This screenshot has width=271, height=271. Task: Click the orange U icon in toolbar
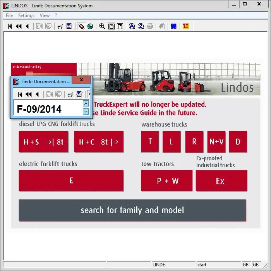click(x=185, y=26)
